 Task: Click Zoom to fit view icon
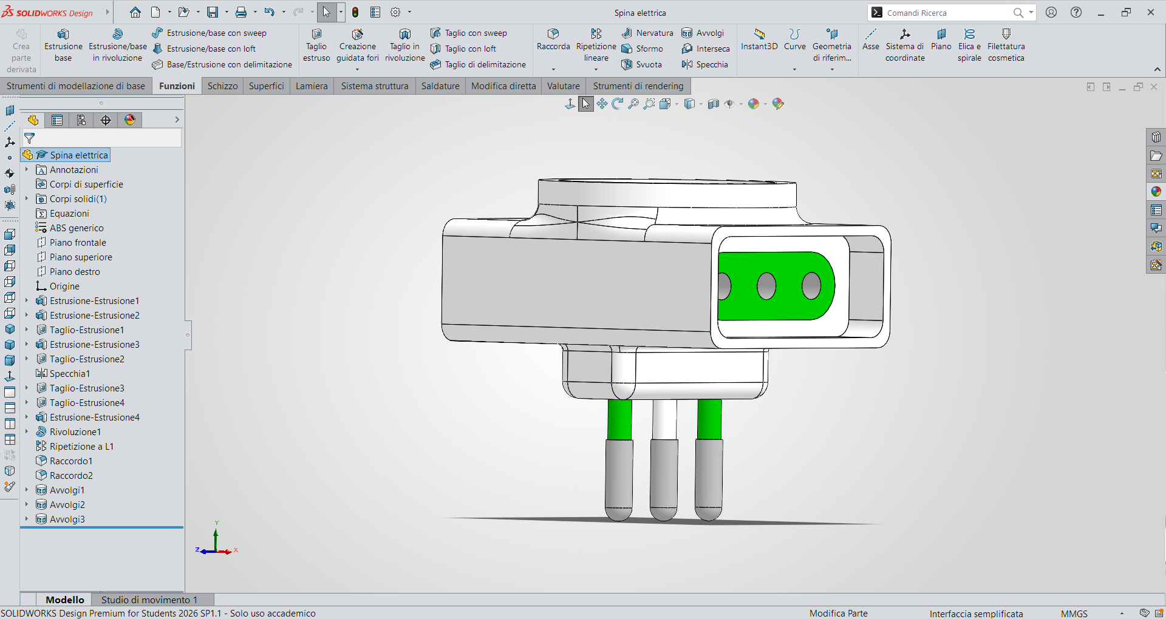[633, 104]
